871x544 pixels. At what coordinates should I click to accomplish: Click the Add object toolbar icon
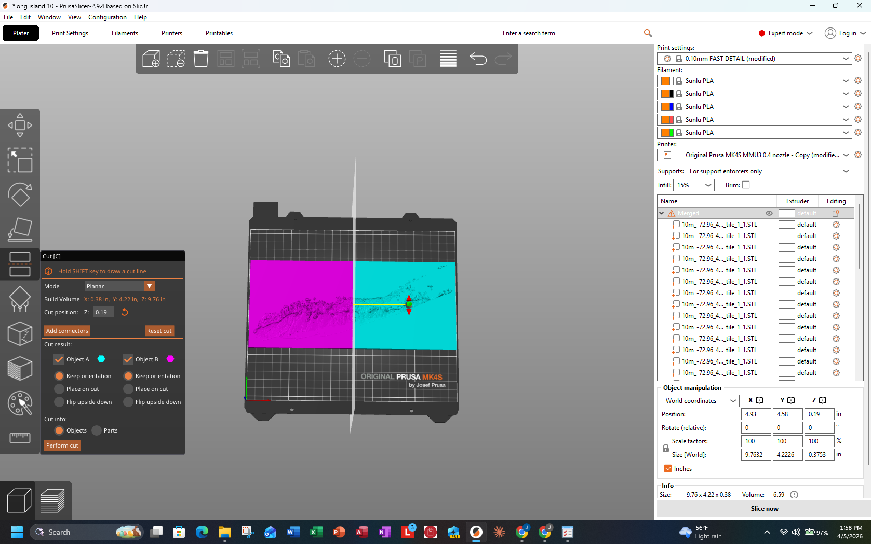151,59
